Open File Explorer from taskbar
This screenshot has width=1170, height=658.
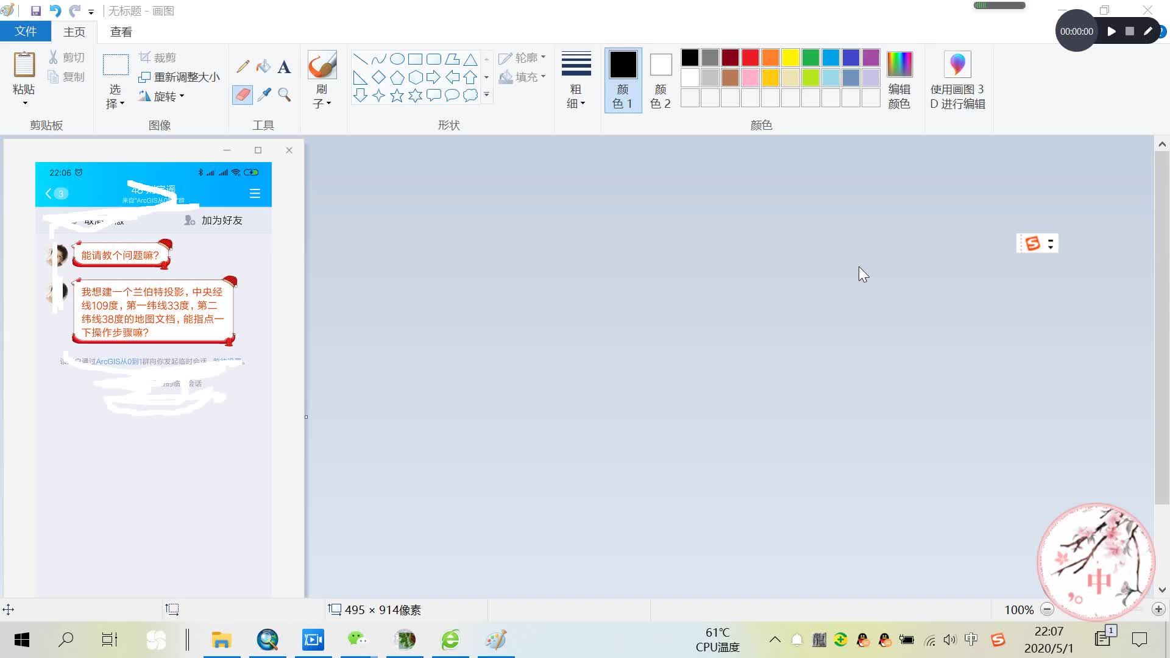point(221,640)
